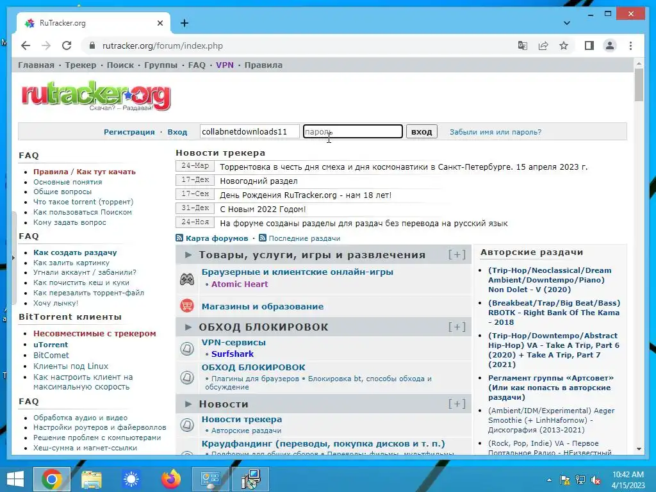Screen dimensions: 656x492
Task: Click the gamepad icon for online games forum
Action: [x=187, y=279]
